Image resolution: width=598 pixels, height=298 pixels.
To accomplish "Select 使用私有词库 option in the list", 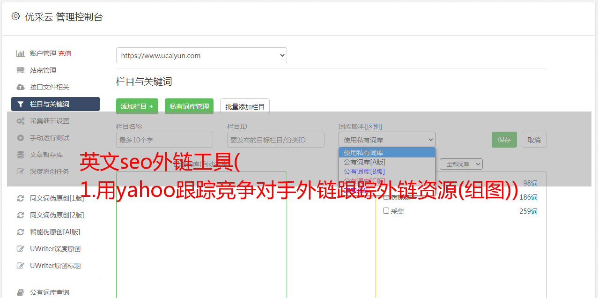I will (x=387, y=153).
